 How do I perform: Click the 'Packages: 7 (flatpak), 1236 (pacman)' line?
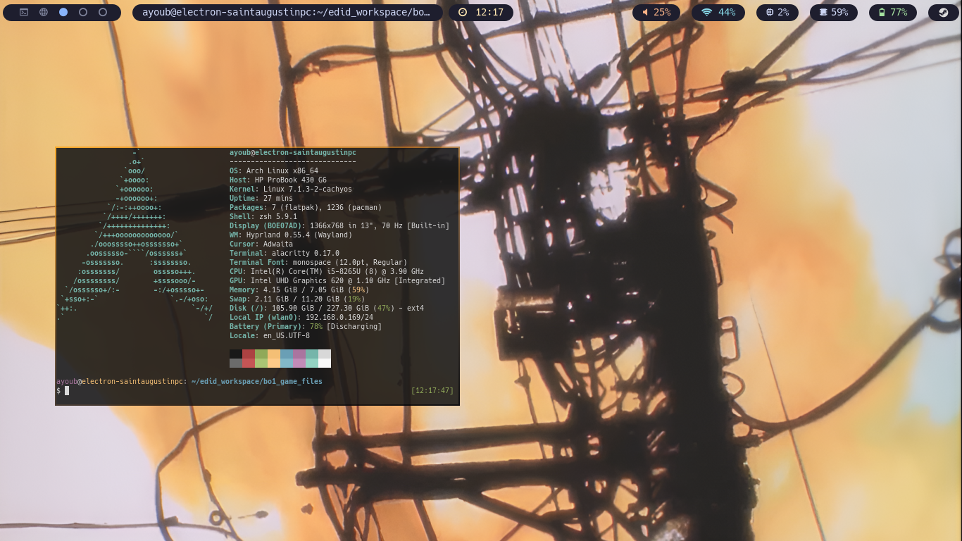306,207
